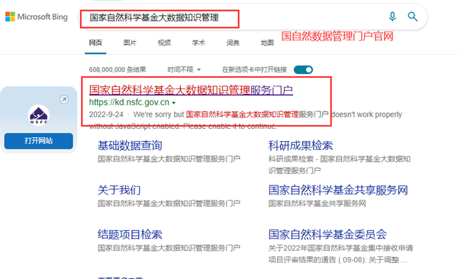This screenshot has width=458, height=279.
Task: Open the 词典 tab
Action: (233, 43)
